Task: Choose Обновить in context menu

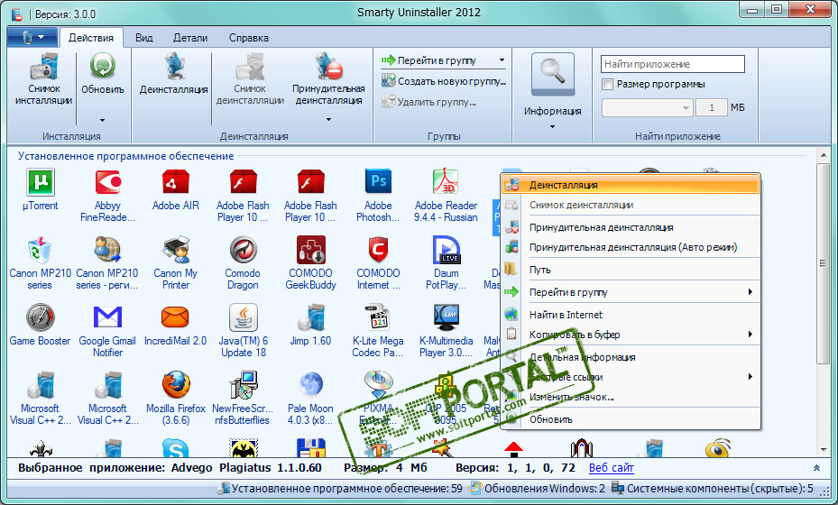Action: pyautogui.click(x=631, y=419)
